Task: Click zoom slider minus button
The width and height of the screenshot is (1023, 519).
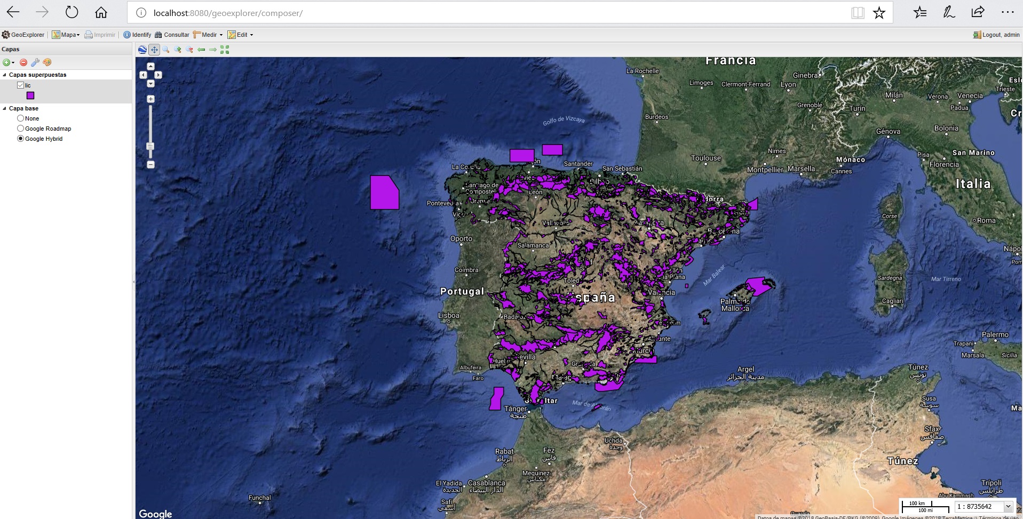Action: pos(150,164)
